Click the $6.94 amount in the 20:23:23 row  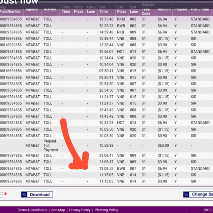pos(162,26)
